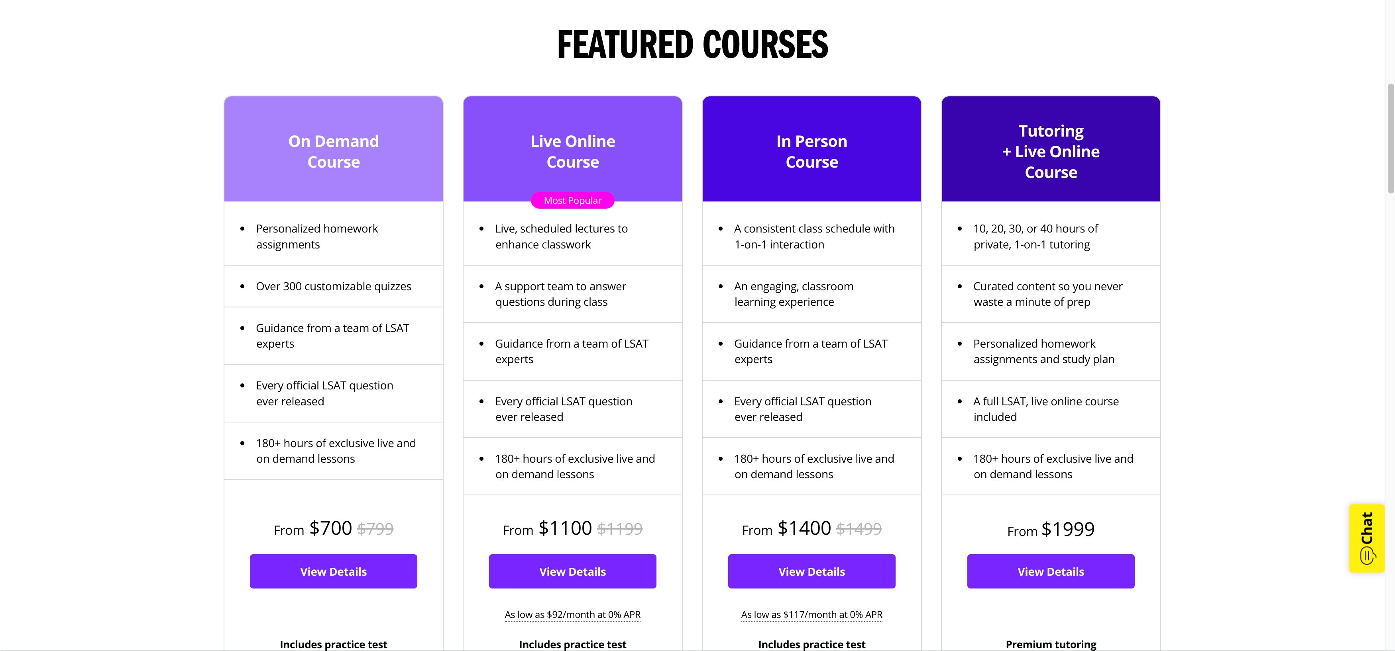Click the Premium tutoring label

1051,644
